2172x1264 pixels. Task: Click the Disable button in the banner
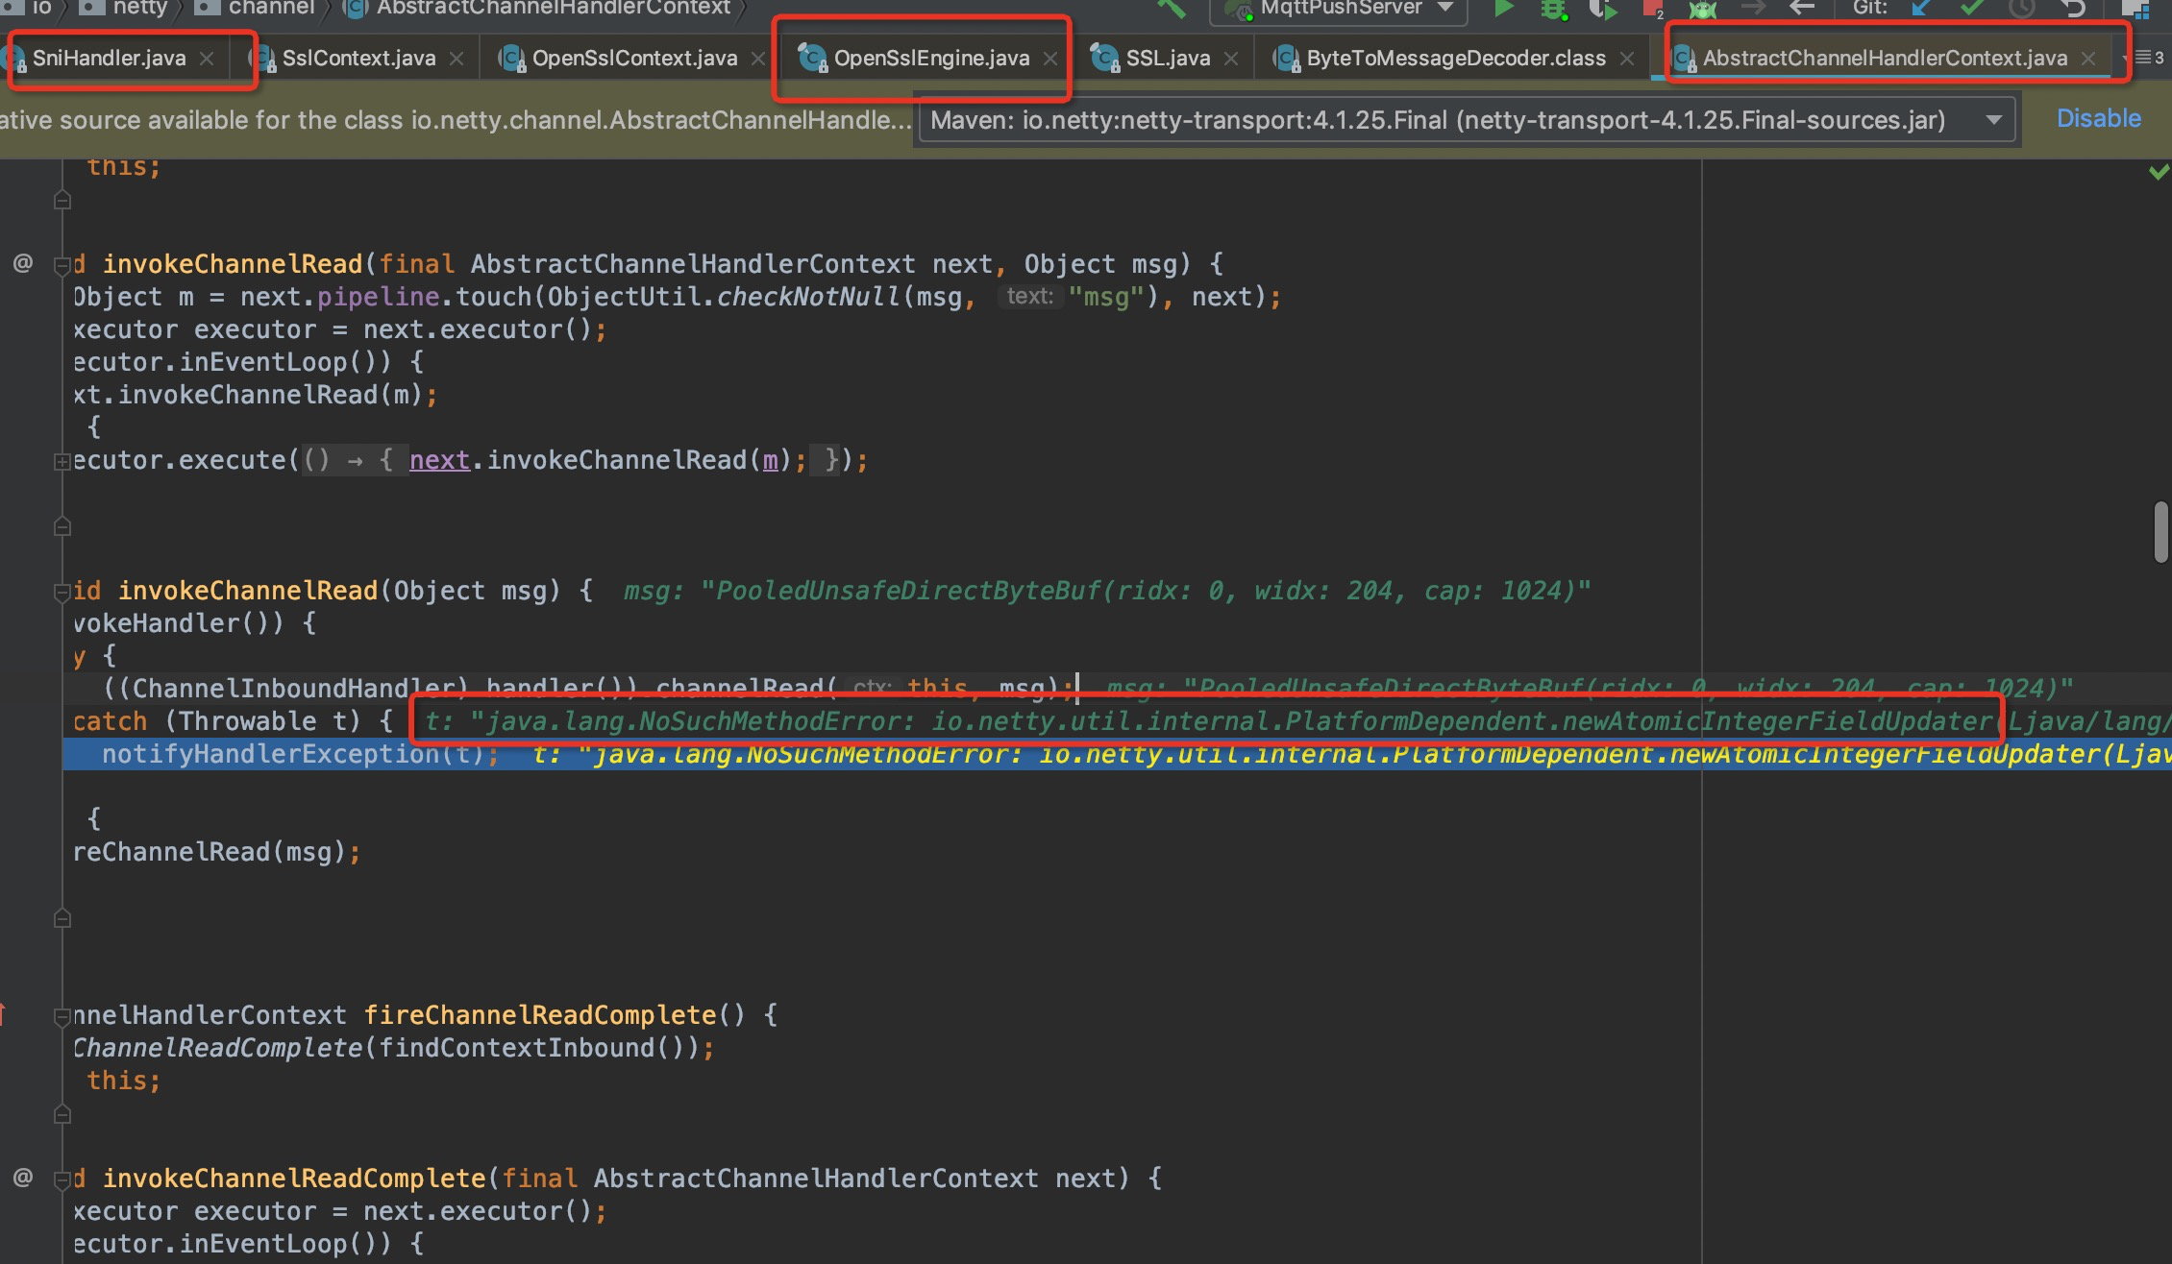(2098, 118)
